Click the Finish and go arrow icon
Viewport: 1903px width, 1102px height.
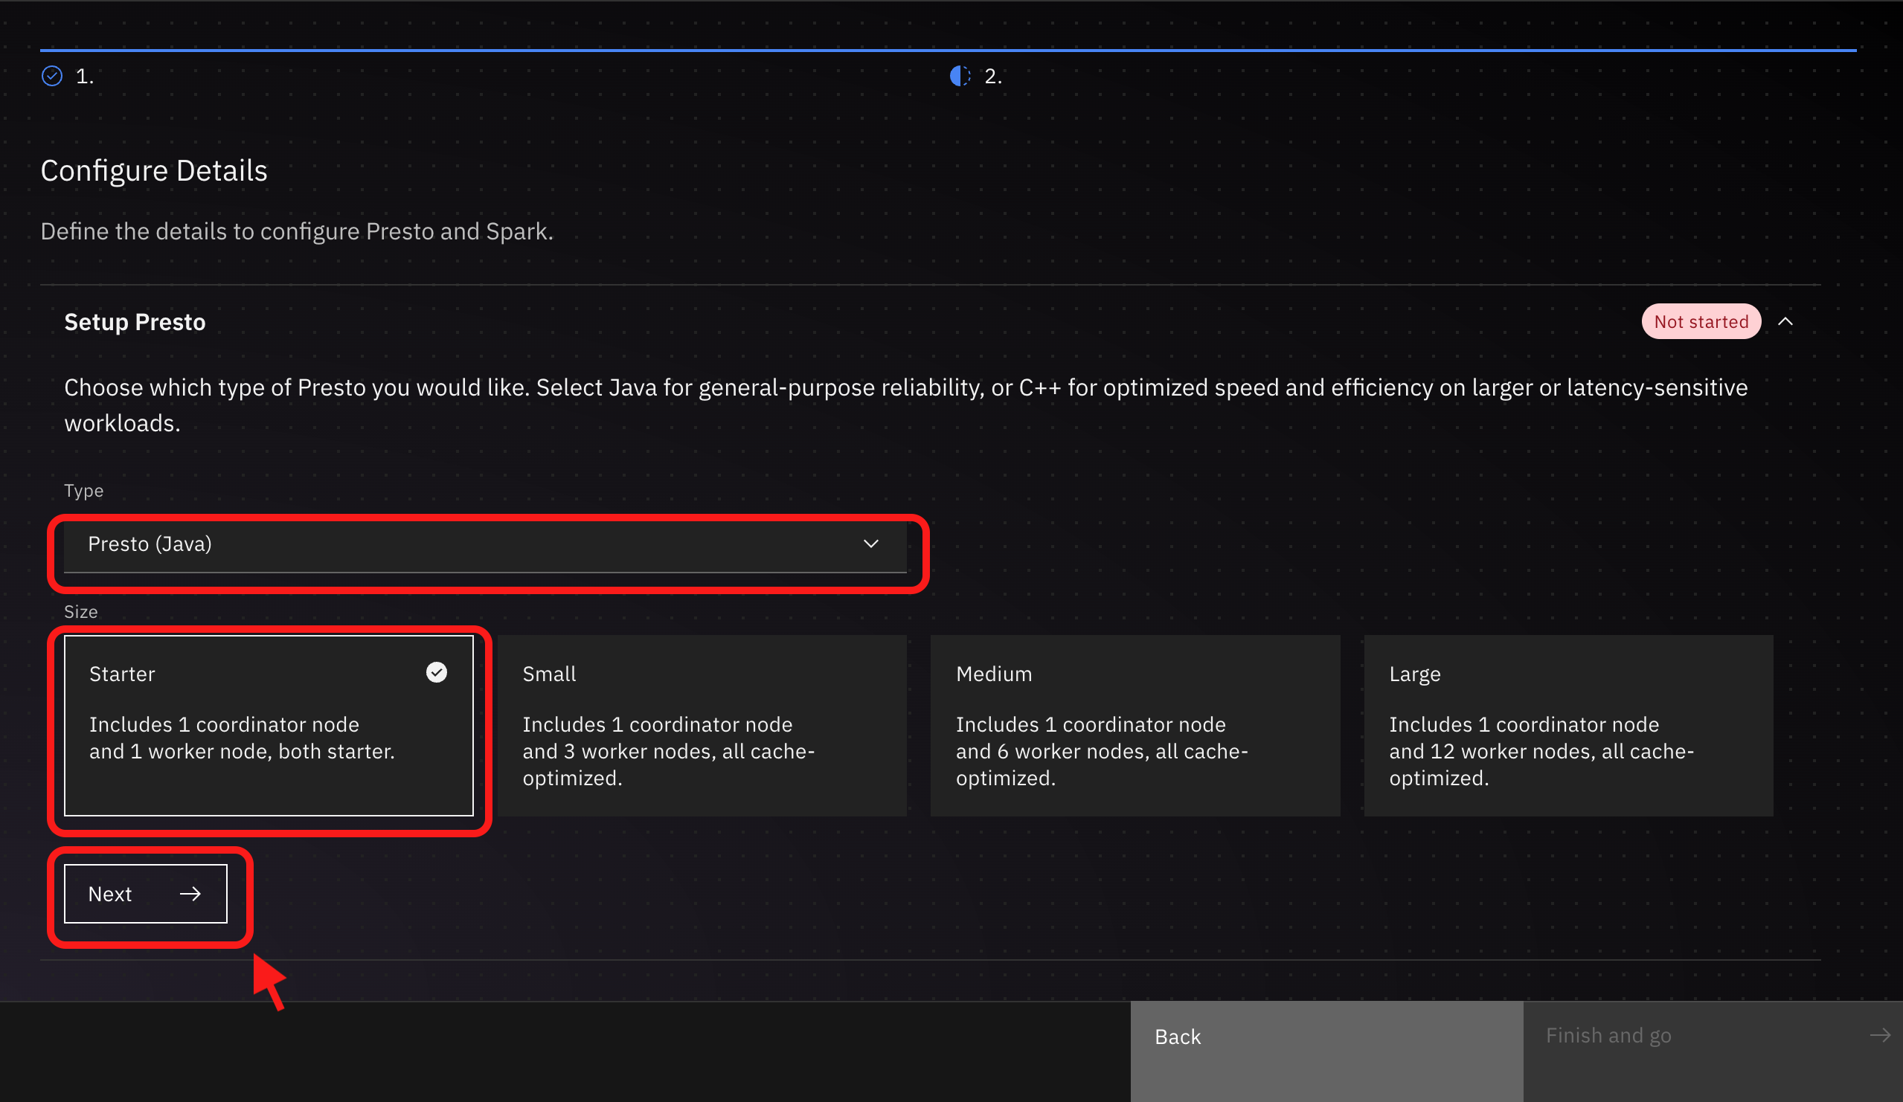[1880, 1036]
